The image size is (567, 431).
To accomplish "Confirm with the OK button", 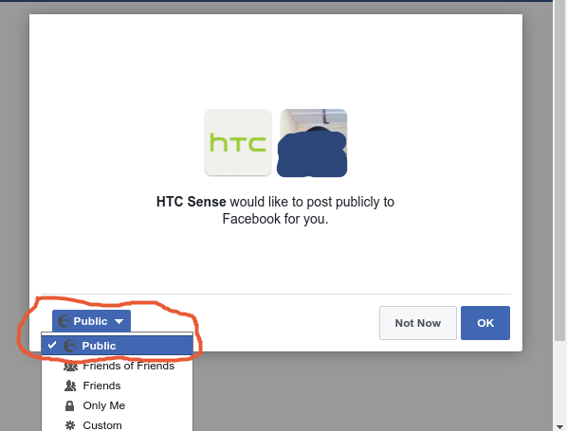I will pos(485,323).
